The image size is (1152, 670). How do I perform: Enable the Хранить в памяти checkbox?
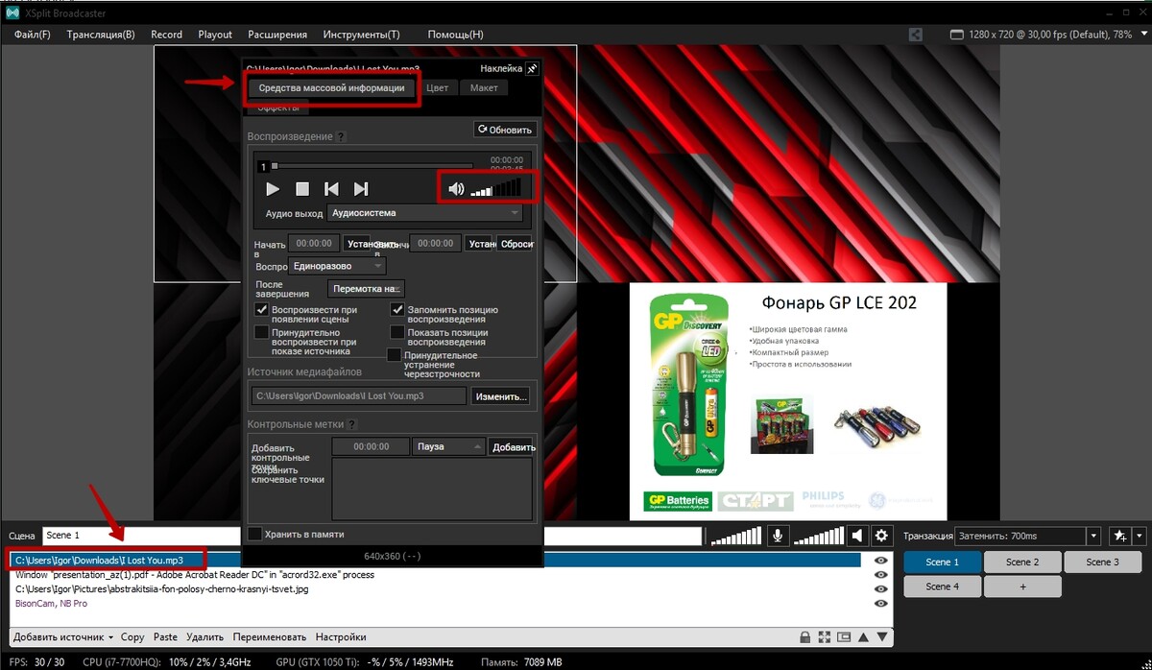pyautogui.click(x=254, y=534)
